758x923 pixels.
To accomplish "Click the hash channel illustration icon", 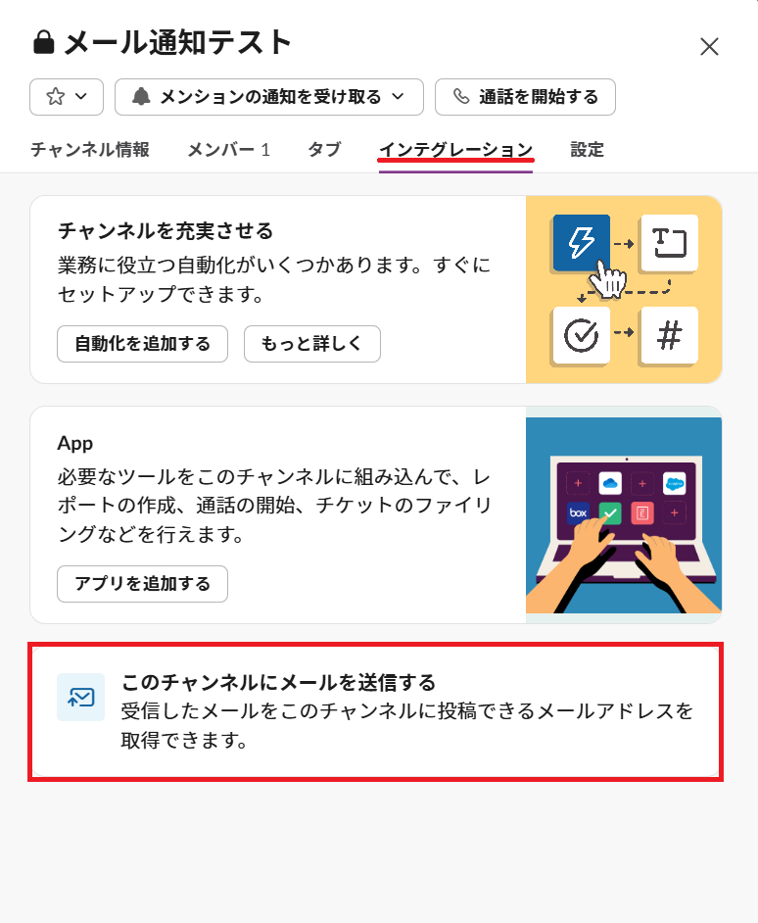I will click(x=670, y=335).
